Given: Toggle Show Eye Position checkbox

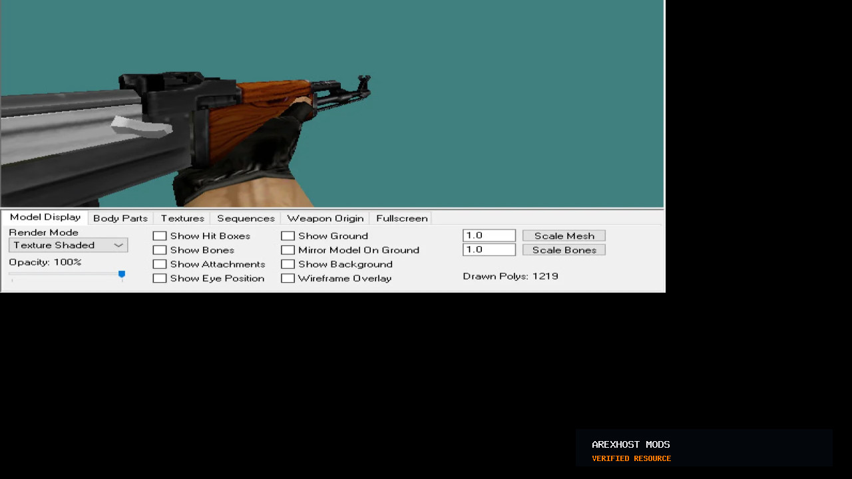Looking at the screenshot, I should [x=160, y=278].
